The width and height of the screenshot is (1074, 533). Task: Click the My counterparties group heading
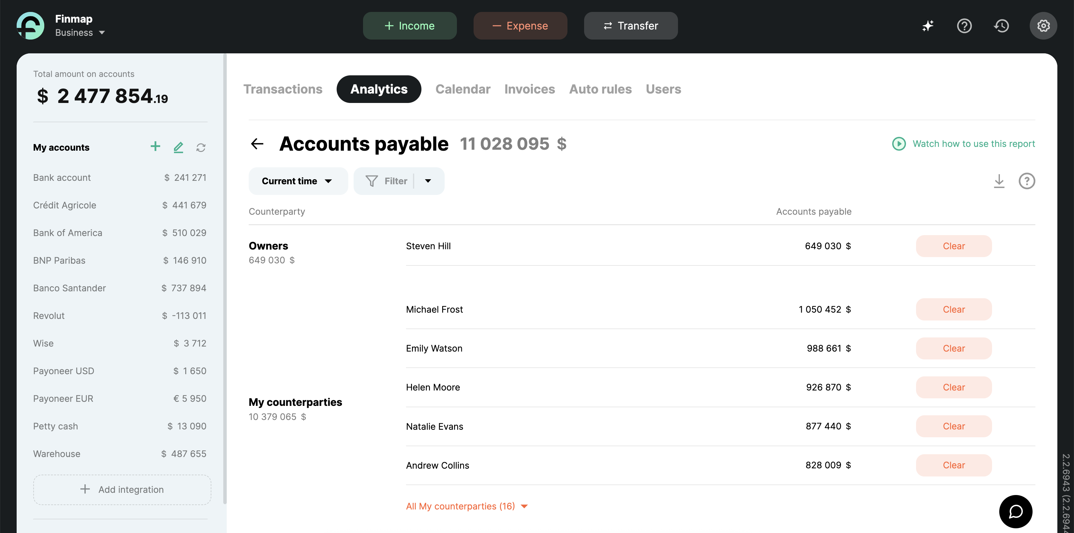click(x=295, y=402)
